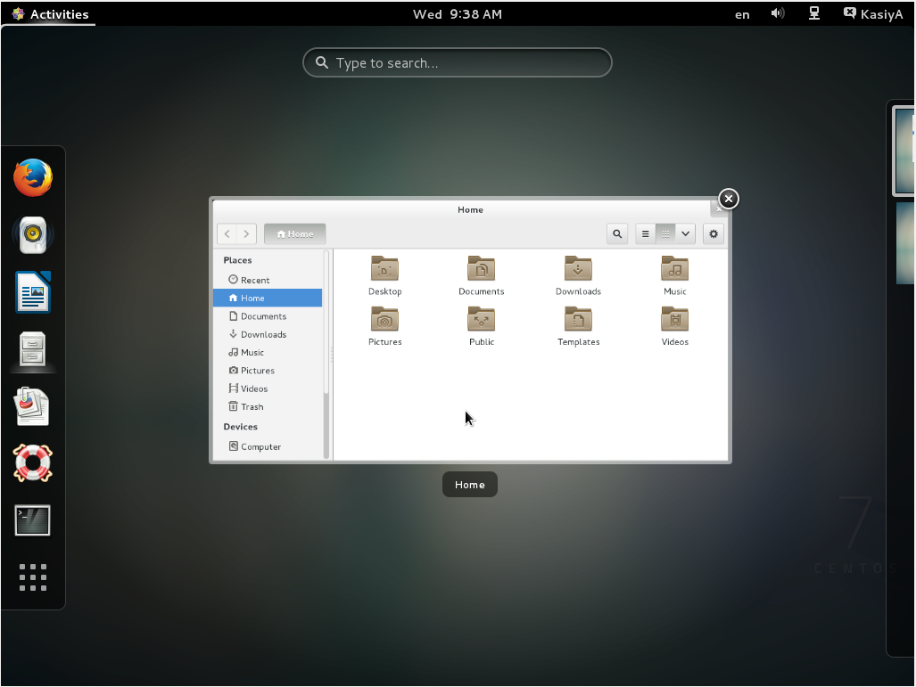Click the 'Type to search' field
Image resolution: width=916 pixels, height=687 pixels.
coord(457,62)
